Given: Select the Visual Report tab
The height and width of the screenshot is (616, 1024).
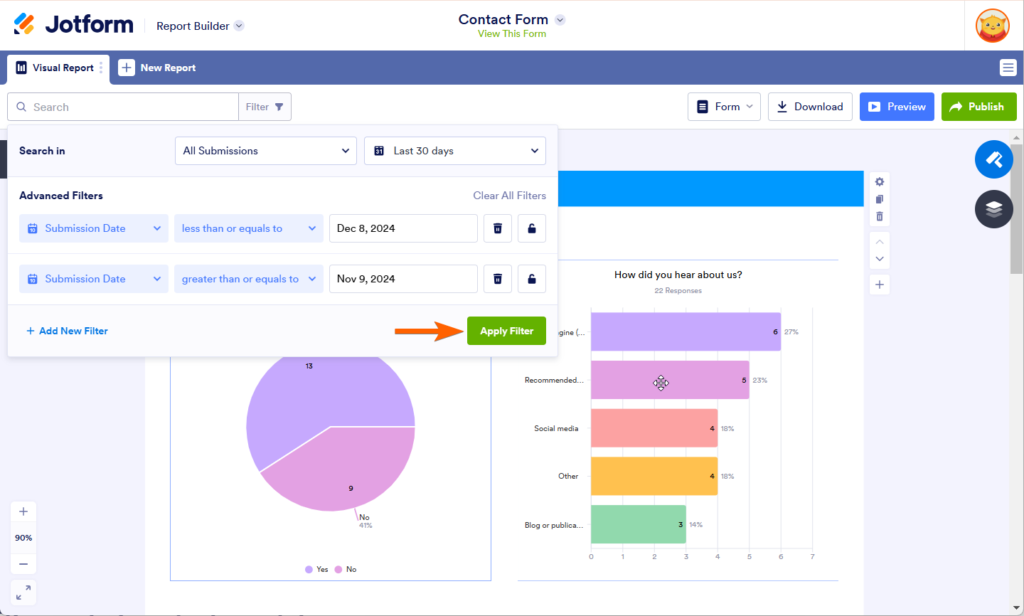Looking at the screenshot, I should pos(58,68).
